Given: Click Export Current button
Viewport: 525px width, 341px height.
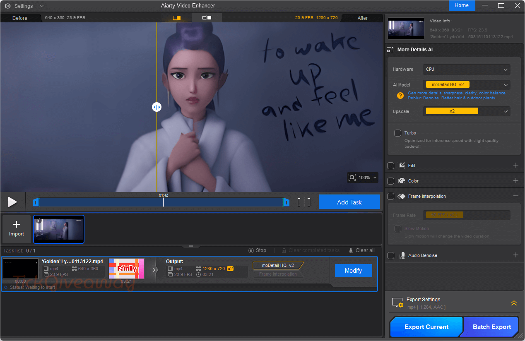Looking at the screenshot, I should tap(426, 327).
